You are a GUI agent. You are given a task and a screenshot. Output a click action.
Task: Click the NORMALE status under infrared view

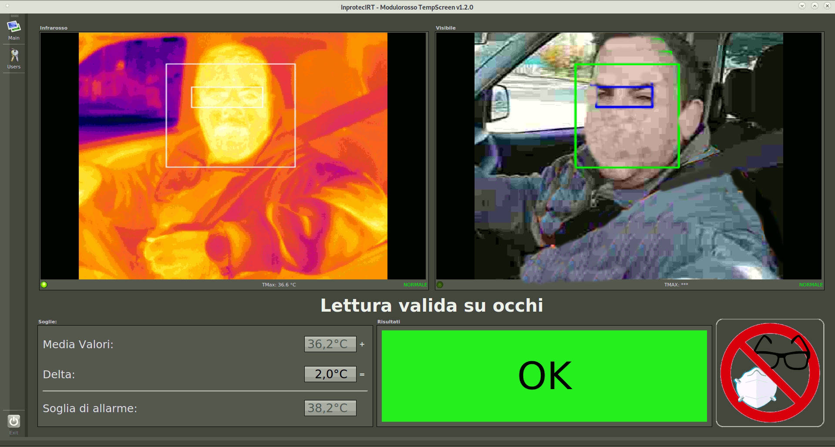(415, 285)
